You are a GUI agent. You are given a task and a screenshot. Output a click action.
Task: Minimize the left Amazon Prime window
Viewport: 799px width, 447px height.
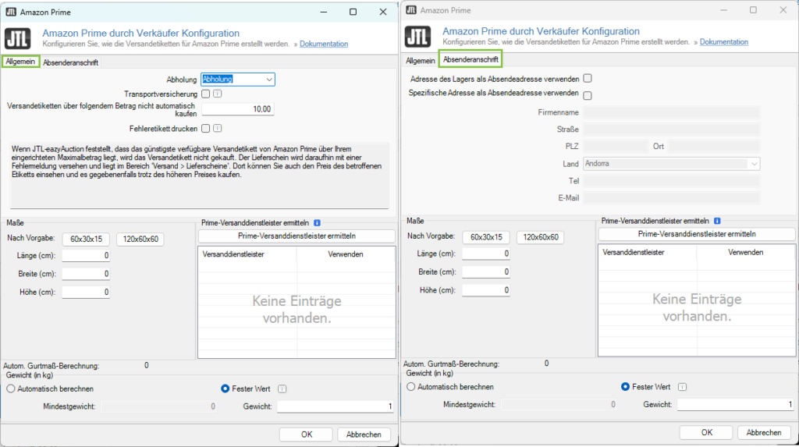point(324,12)
